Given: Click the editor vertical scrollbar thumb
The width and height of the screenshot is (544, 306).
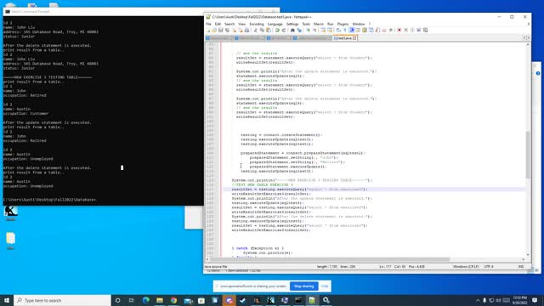Looking at the screenshot, I should (x=528, y=155).
